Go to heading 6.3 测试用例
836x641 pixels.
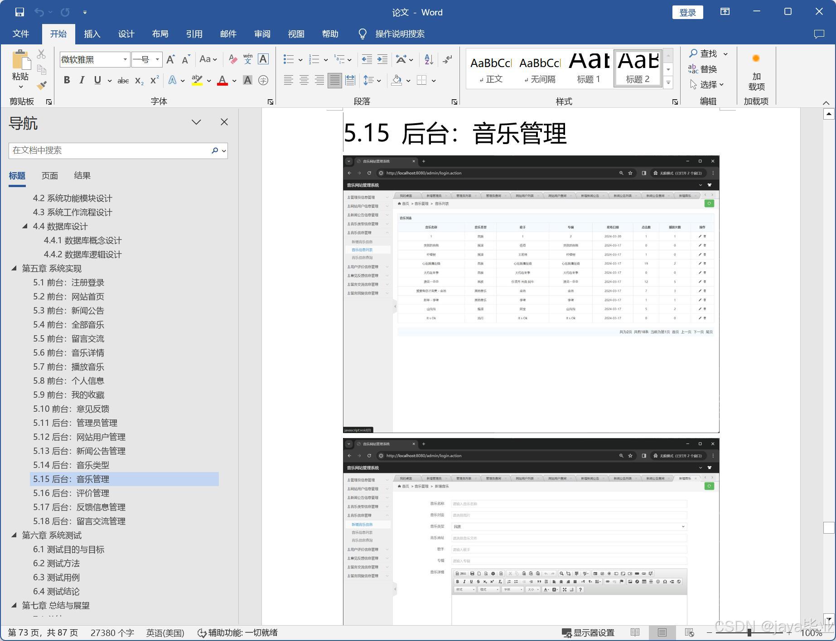coord(56,577)
